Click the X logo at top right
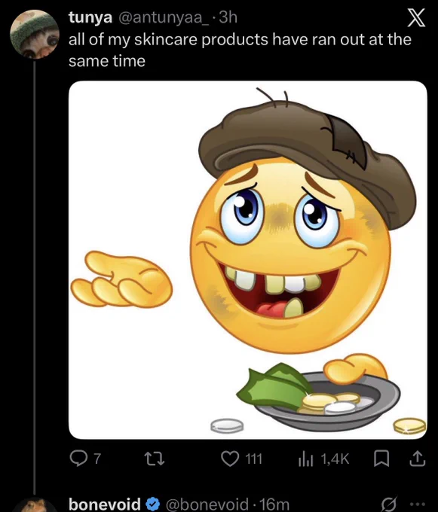The image size is (438, 512). point(416,17)
